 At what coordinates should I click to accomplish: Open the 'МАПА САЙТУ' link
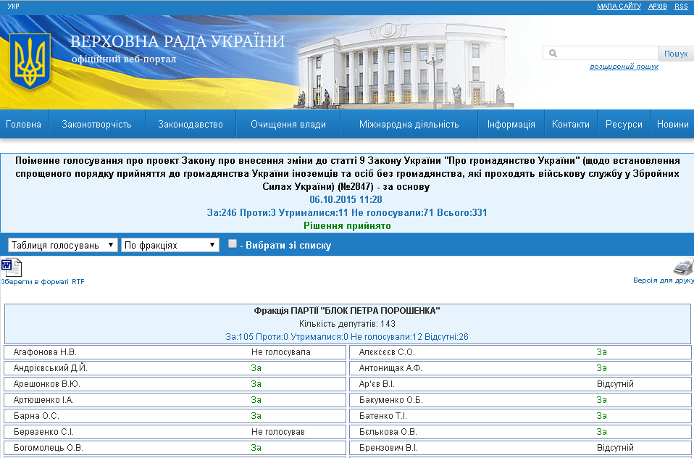619,6
